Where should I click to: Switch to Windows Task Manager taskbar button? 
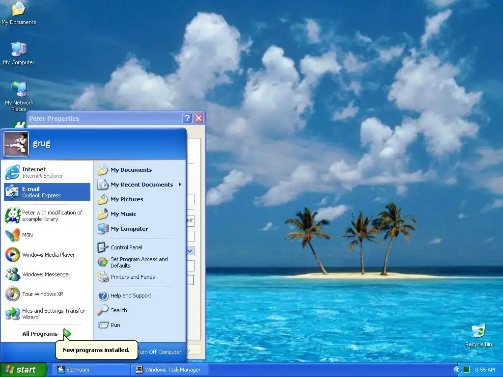[x=170, y=370]
